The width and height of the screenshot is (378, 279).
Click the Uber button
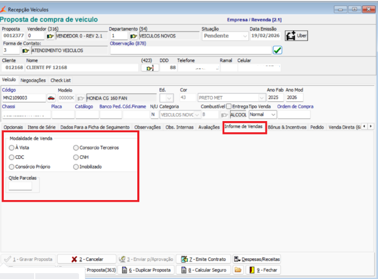click(x=296, y=36)
